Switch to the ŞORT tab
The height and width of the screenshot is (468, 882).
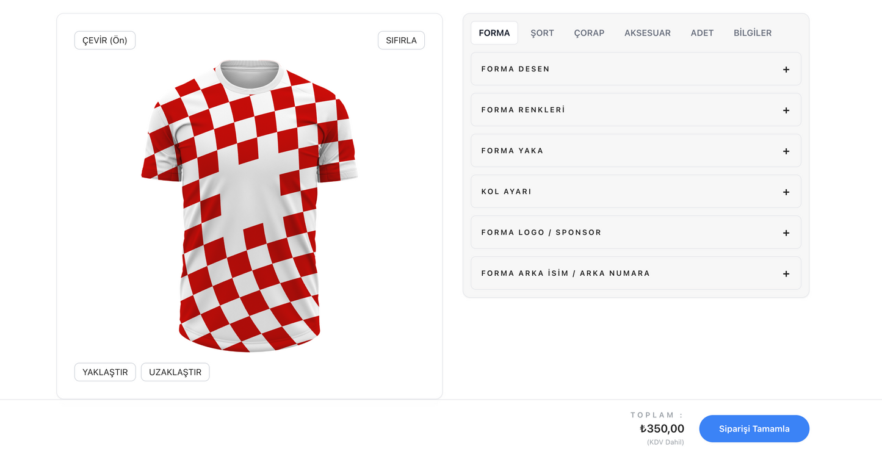[x=542, y=33]
